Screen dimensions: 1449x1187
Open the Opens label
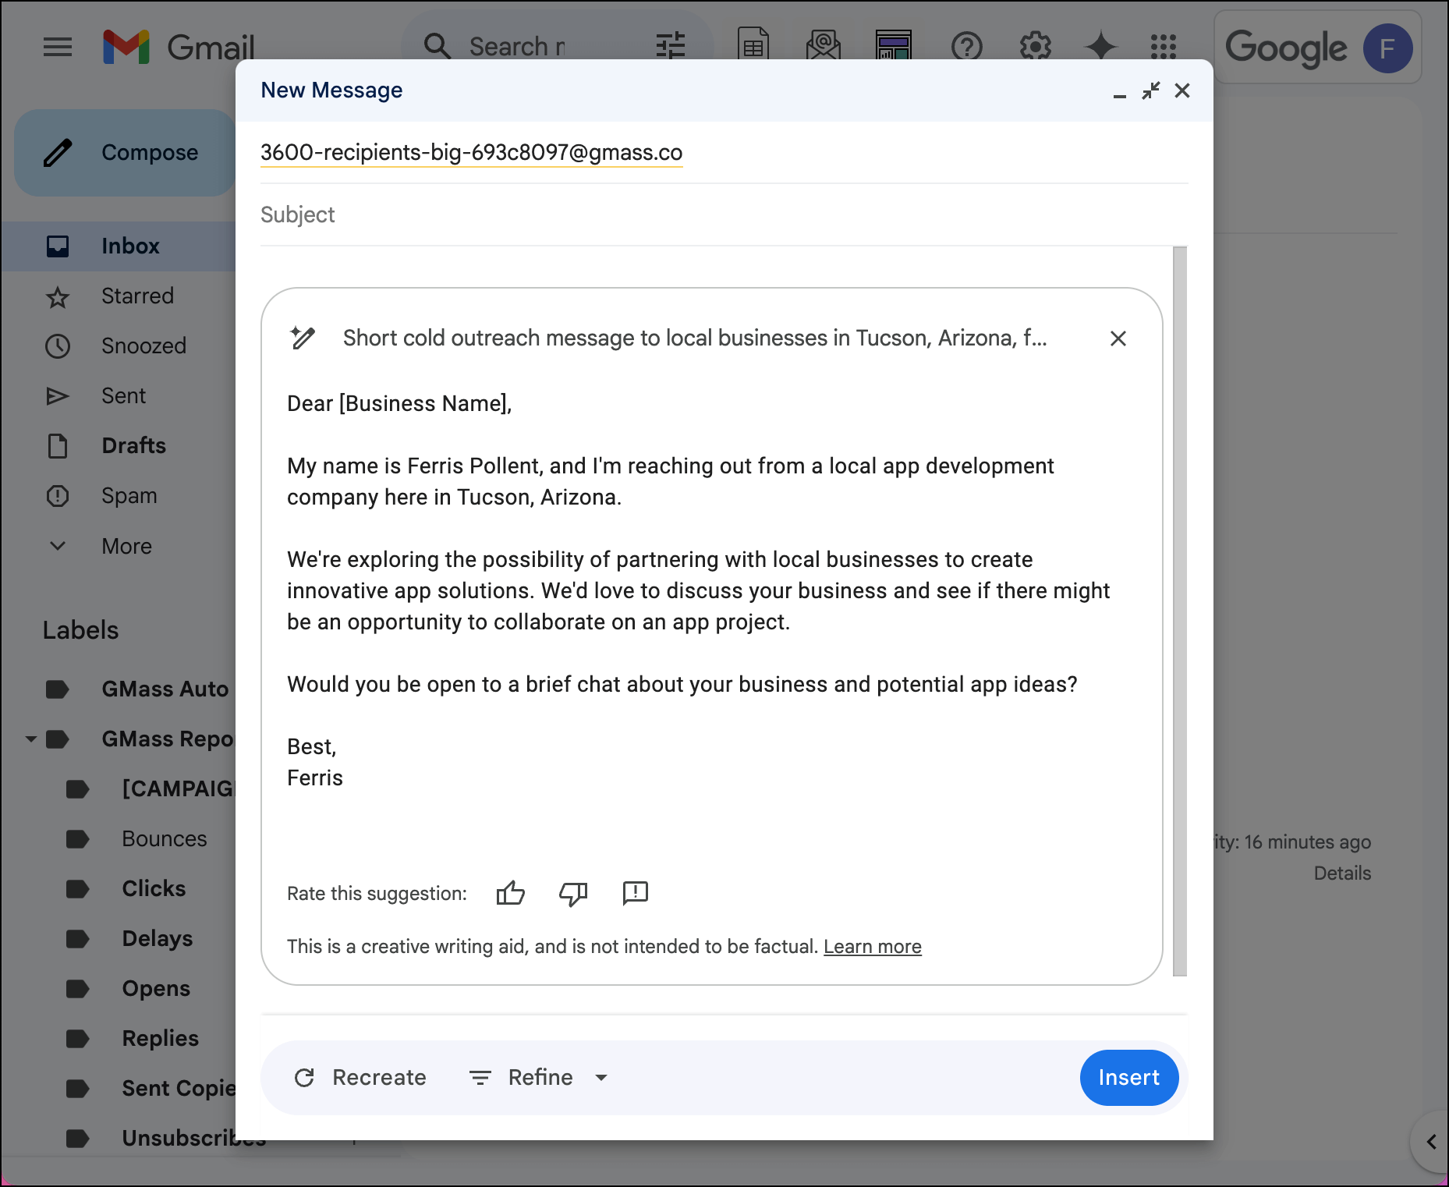156,989
